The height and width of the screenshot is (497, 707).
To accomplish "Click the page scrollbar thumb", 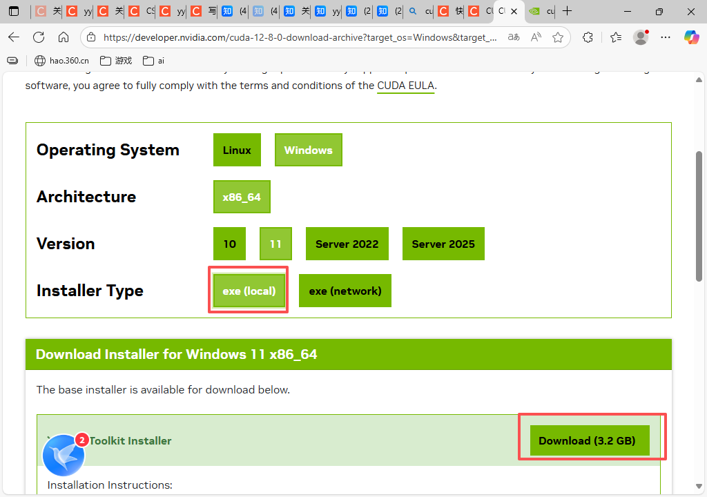I will 699,217.
